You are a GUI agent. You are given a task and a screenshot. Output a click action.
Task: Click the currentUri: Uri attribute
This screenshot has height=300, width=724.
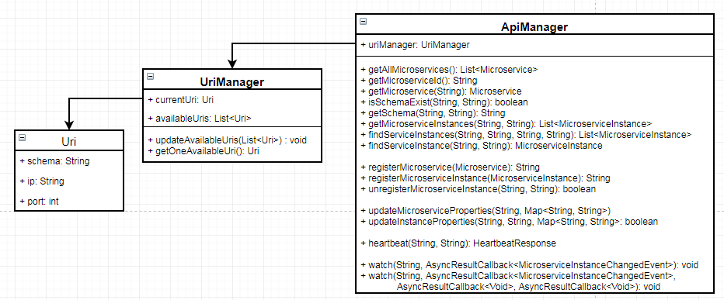point(181,99)
